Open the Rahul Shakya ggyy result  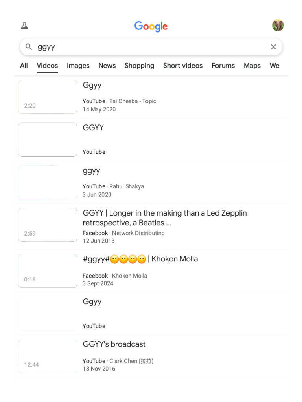pos(91,171)
